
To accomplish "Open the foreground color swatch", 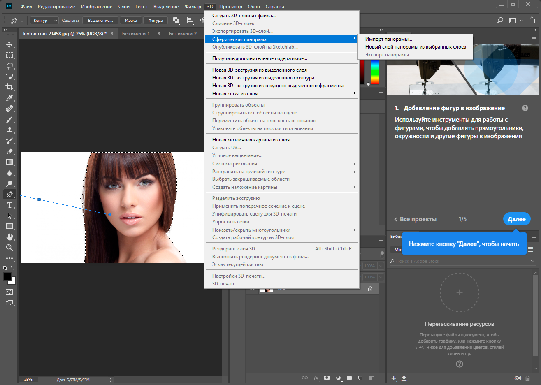I will [x=7, y=276].
